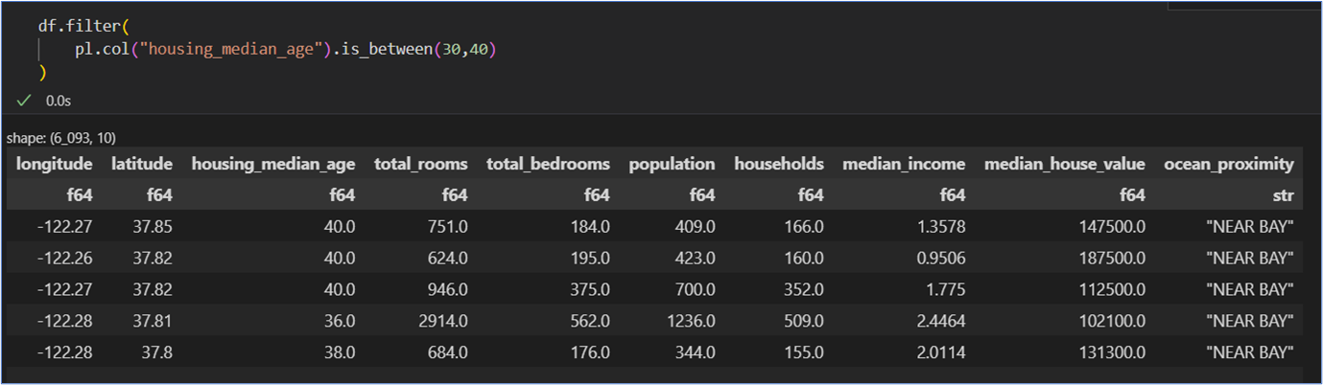Select the longitude column header
Screen dimensions: 1323x385
click(55, 164)
